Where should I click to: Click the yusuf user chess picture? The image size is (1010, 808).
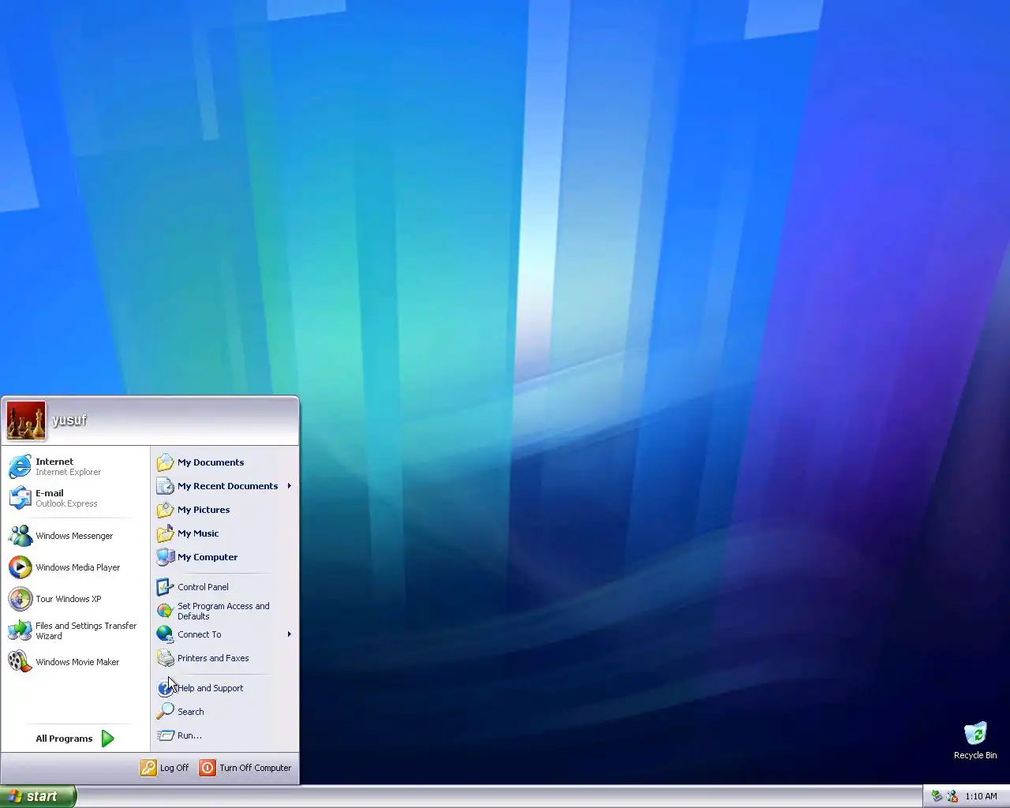pos(26,421)
